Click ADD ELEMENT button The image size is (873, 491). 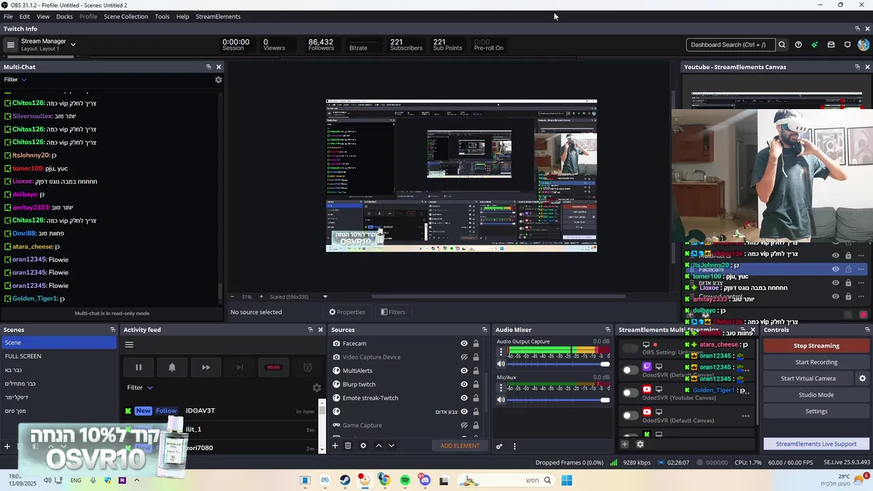click(x=460, y=446)
